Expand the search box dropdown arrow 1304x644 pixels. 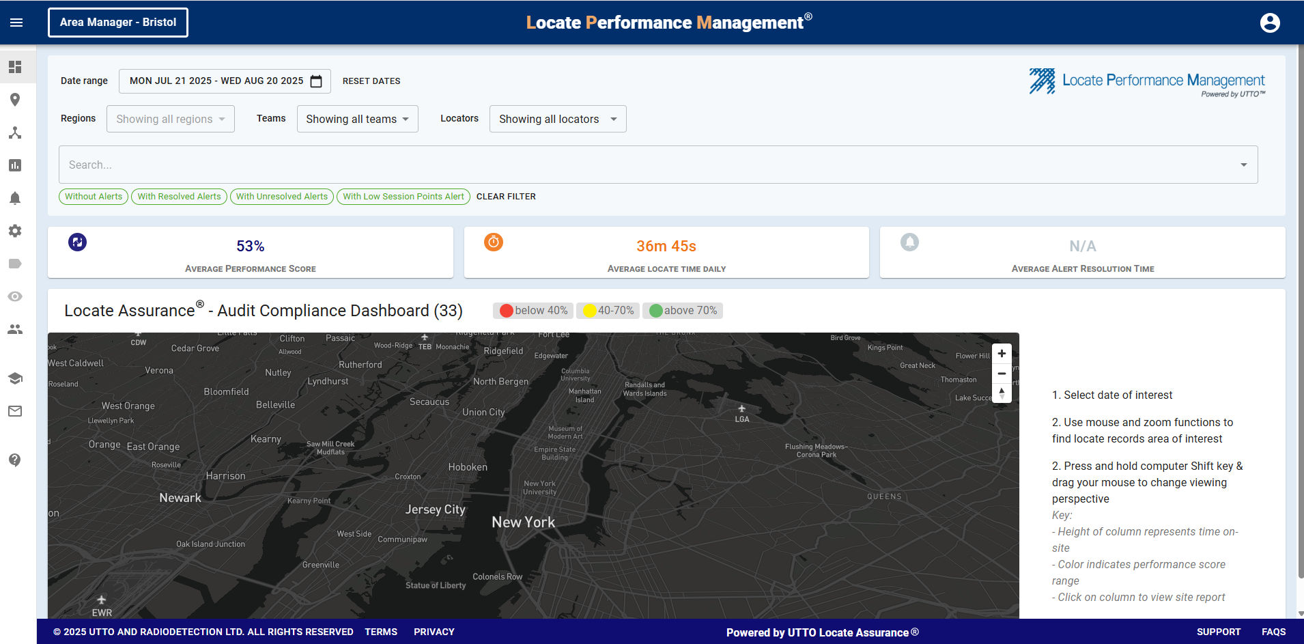pos(1244,165)
